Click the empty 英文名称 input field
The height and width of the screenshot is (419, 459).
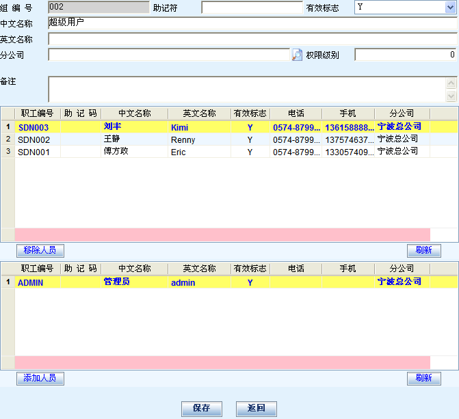pos(252,39)
